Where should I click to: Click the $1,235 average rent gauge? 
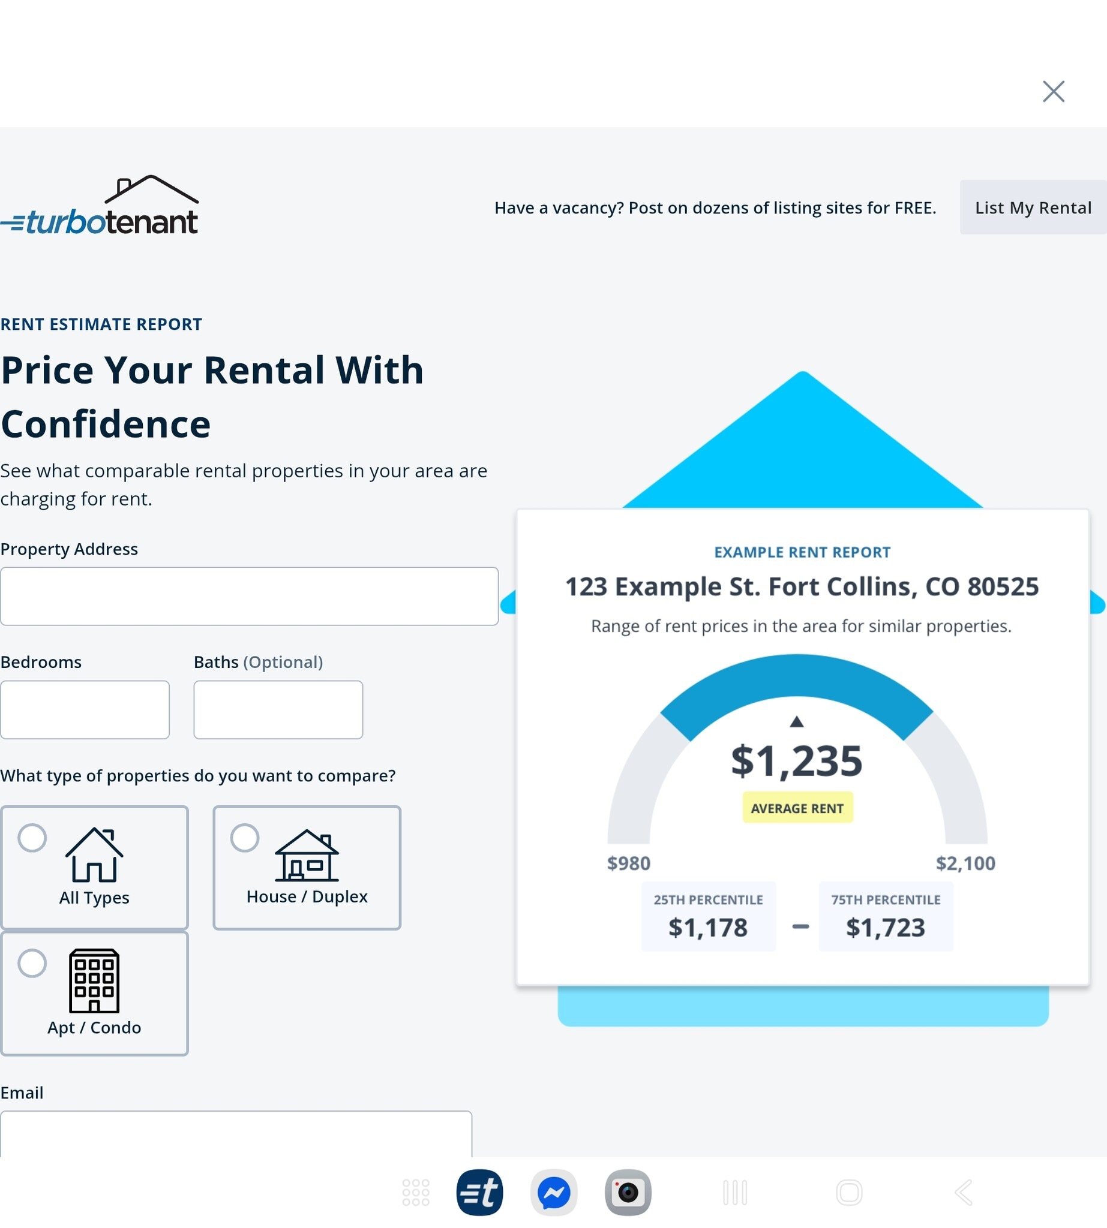[796, 760]
